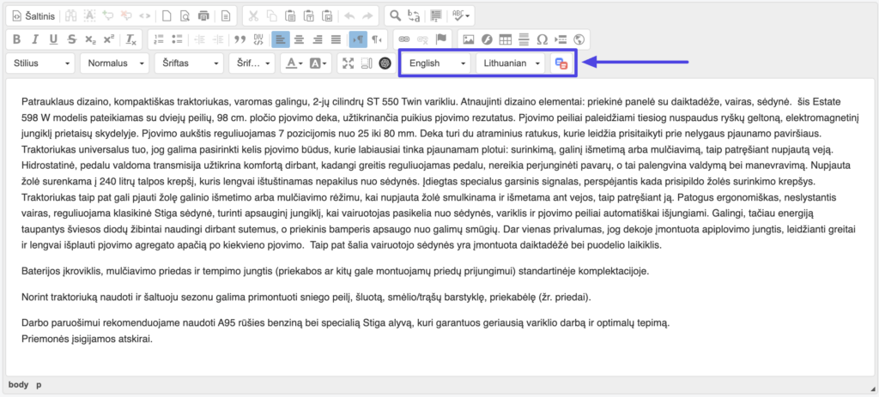Maximize the editor area
The height and width of the screenshot is (397, 879).
[349, 63]
